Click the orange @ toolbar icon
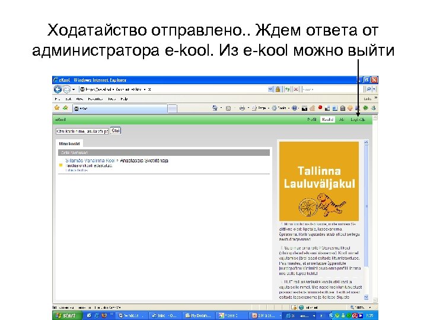 click(350, 108)
